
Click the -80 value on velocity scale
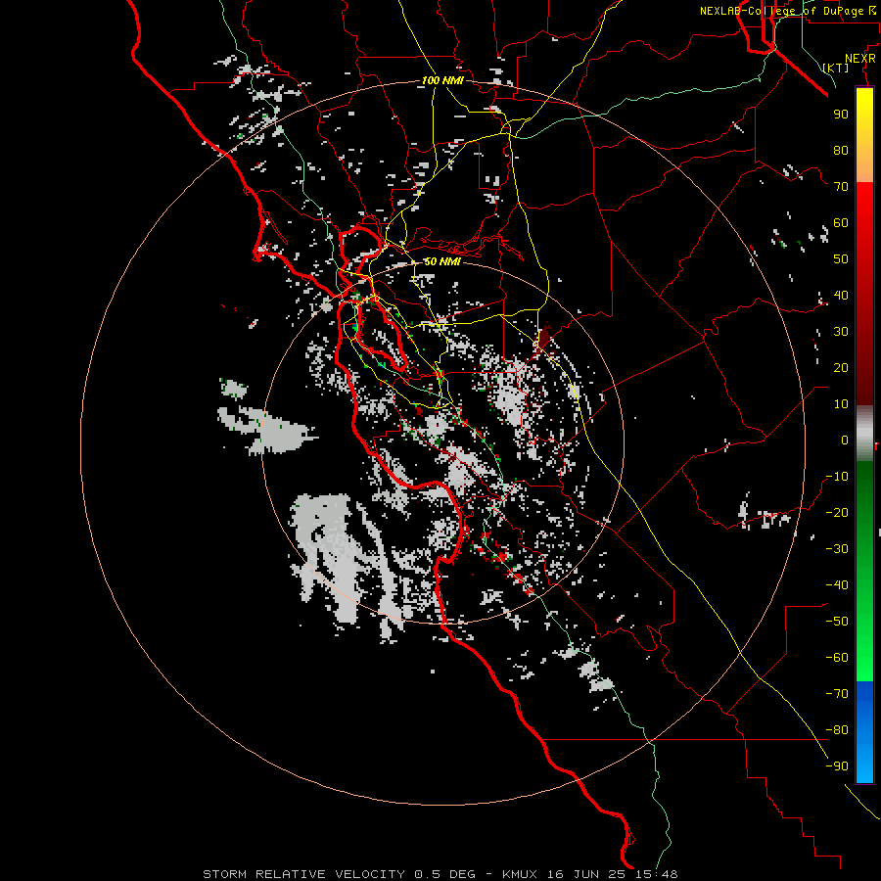click(x=837, y=730)
